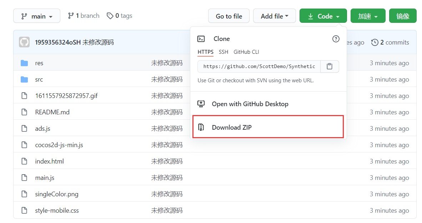The height and width of the screenshot is (223, 422).
Task: Open the 1 branch link
Action: tap(84, 16)
